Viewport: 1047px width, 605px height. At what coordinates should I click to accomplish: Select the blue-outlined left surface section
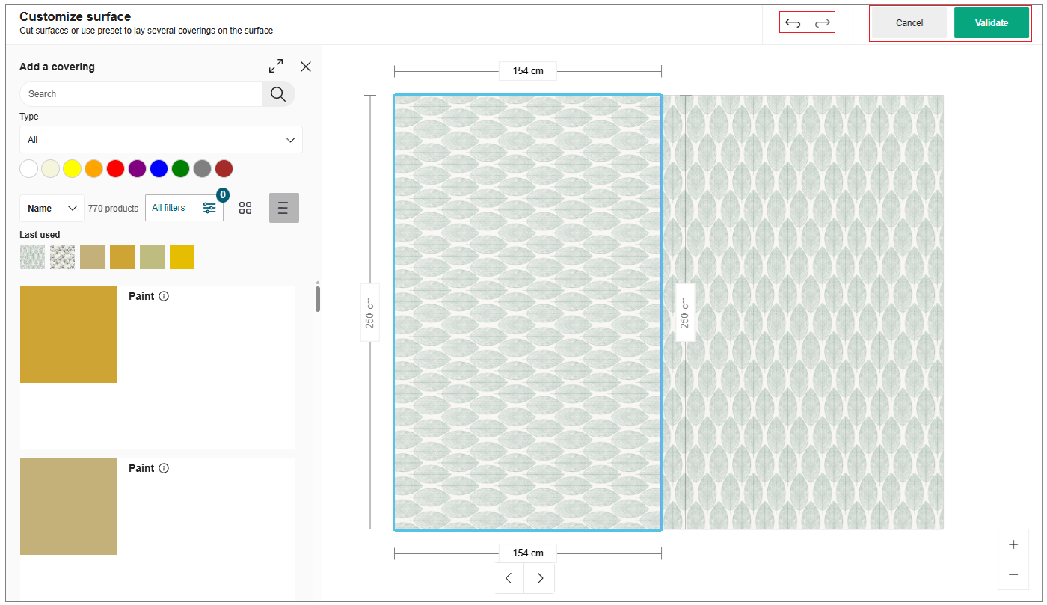[528, 313]
